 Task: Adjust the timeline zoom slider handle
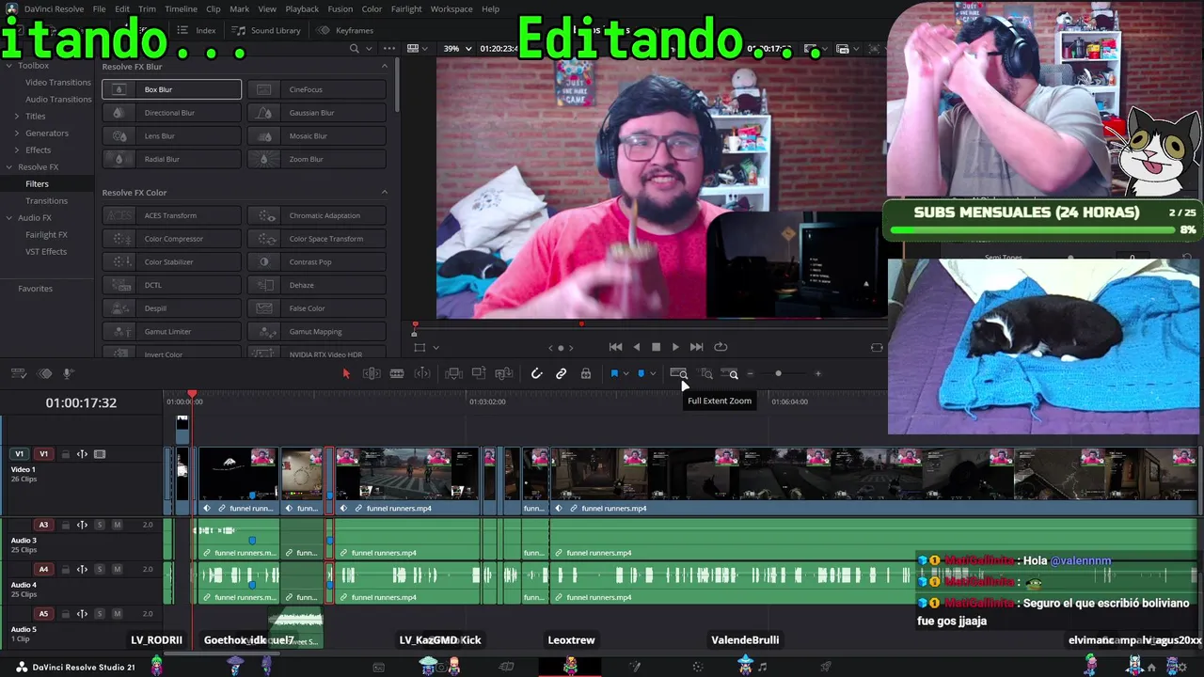(778, 373)
